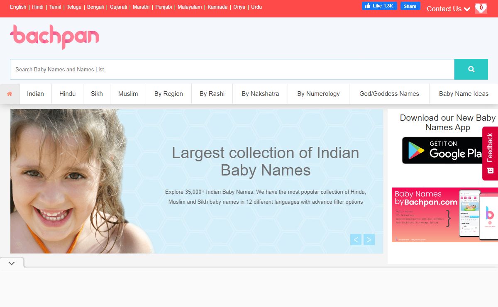
Task: Click the Baby Names by Bachpan.com app banner
Action: click(445, 215)
